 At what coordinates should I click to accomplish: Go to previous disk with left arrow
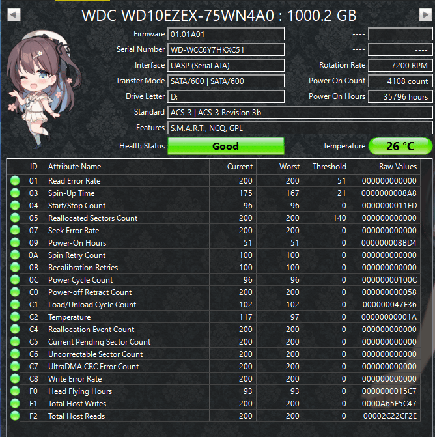14,14
